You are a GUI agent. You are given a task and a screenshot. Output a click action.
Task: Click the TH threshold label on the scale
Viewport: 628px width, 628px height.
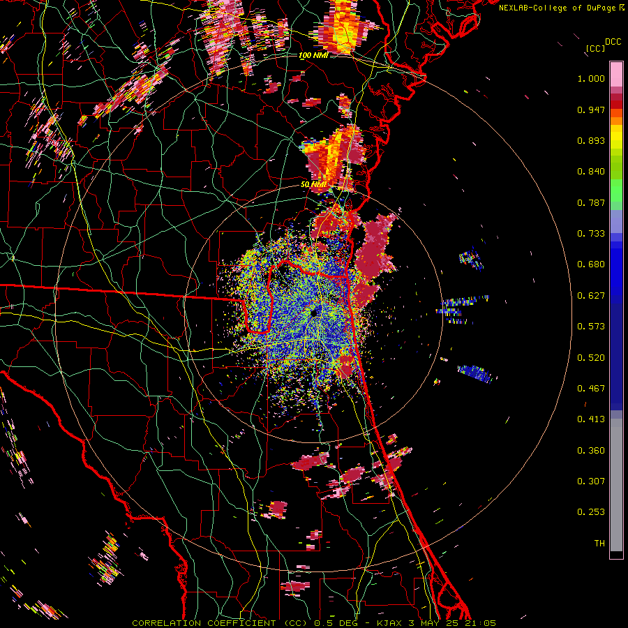599,544
